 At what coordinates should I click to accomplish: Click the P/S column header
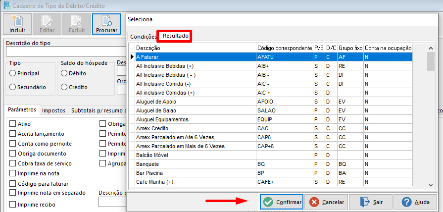tap(319, 48)
